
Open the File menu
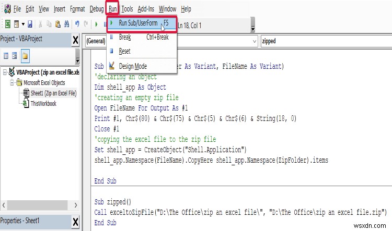[17, 9]
